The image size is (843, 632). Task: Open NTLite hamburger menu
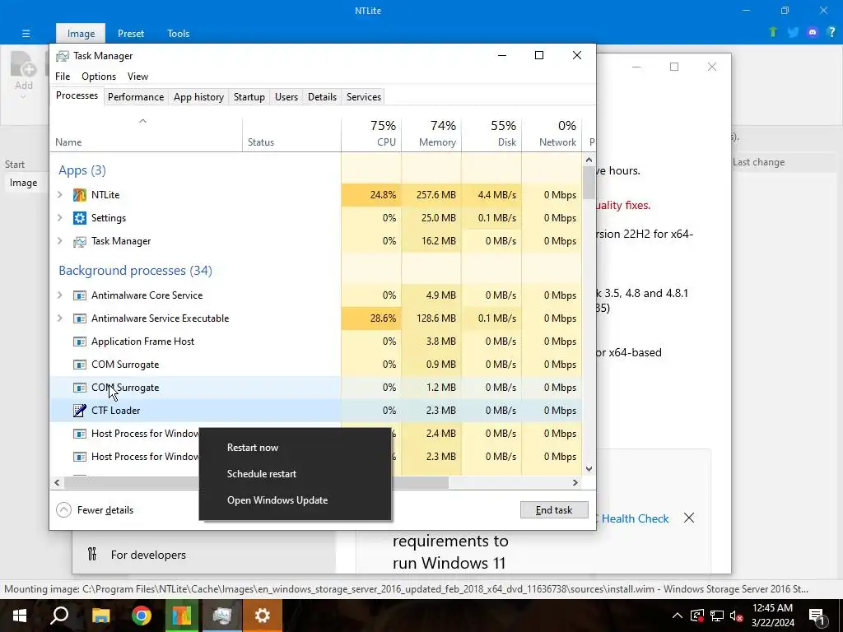pos(26,33)
